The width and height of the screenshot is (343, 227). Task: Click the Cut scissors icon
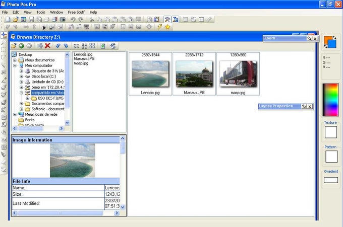pos(92,20)
